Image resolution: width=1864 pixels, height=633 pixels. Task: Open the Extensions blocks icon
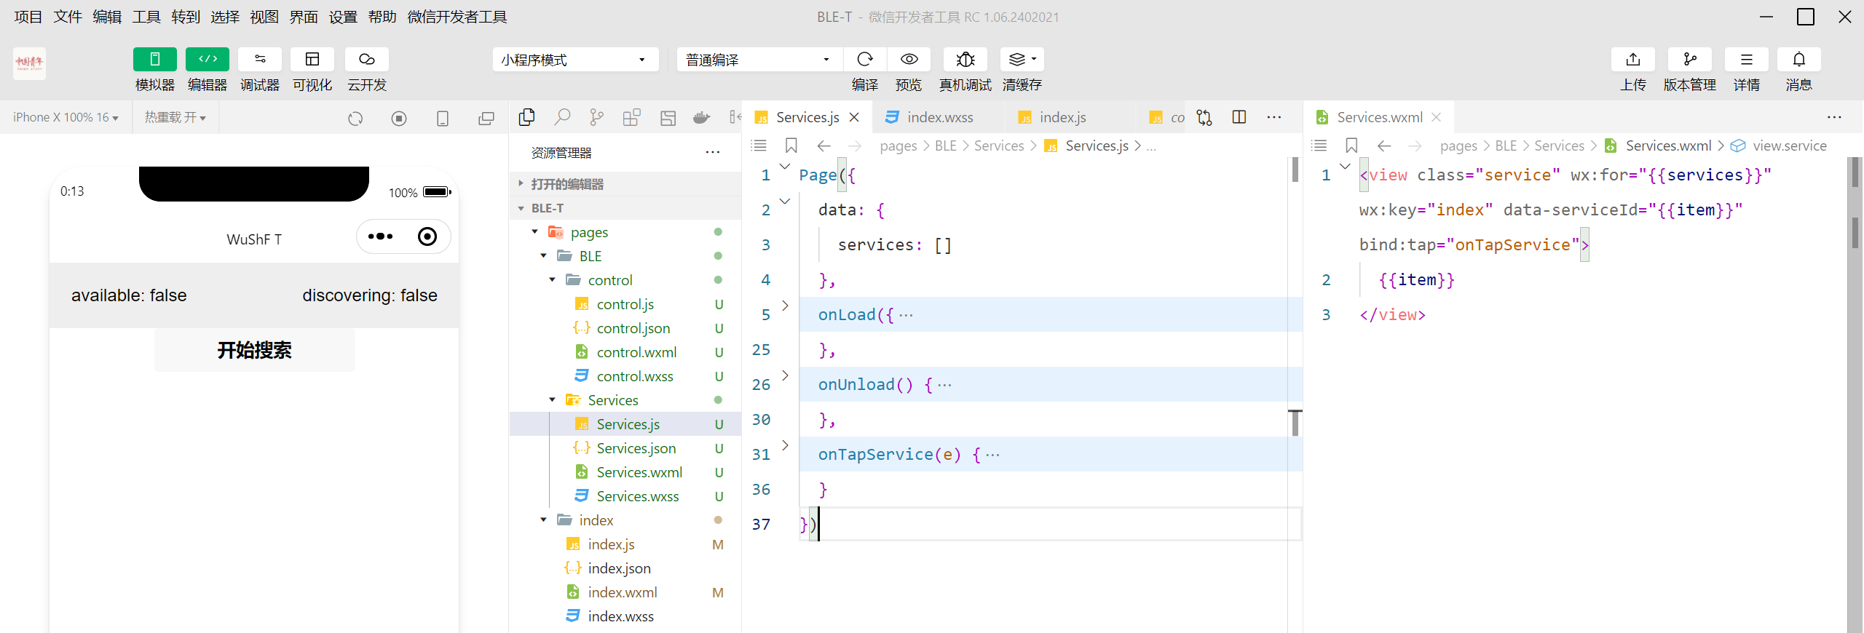tap(632, 117)
